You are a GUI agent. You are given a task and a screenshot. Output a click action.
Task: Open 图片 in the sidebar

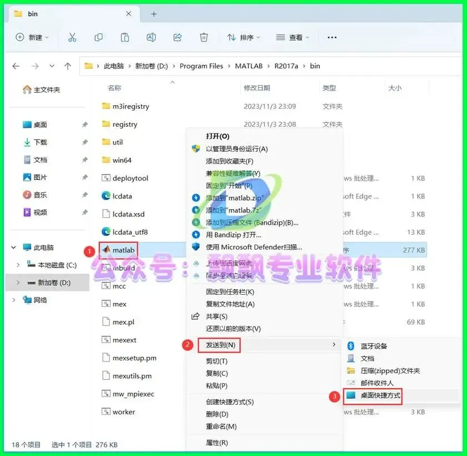click(x=35, y=177)
